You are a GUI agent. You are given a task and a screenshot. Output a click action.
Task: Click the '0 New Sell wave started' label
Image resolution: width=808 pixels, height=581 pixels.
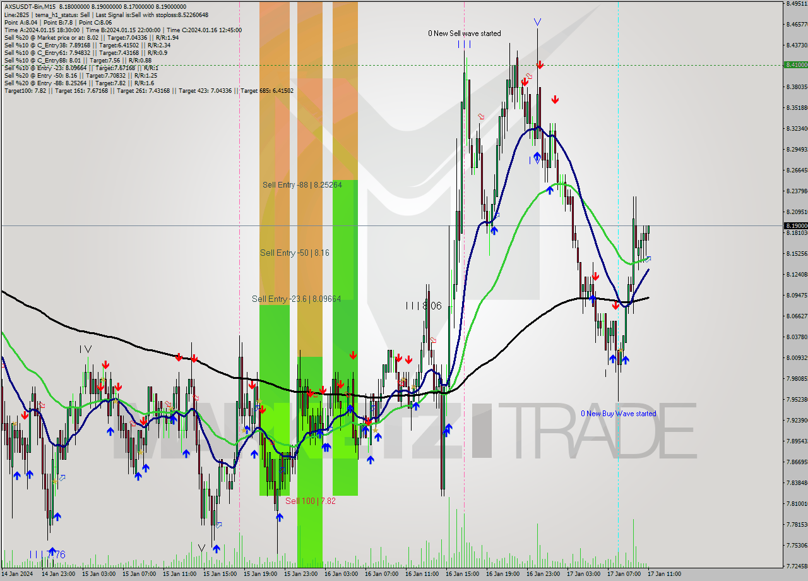tap(465, 33)
